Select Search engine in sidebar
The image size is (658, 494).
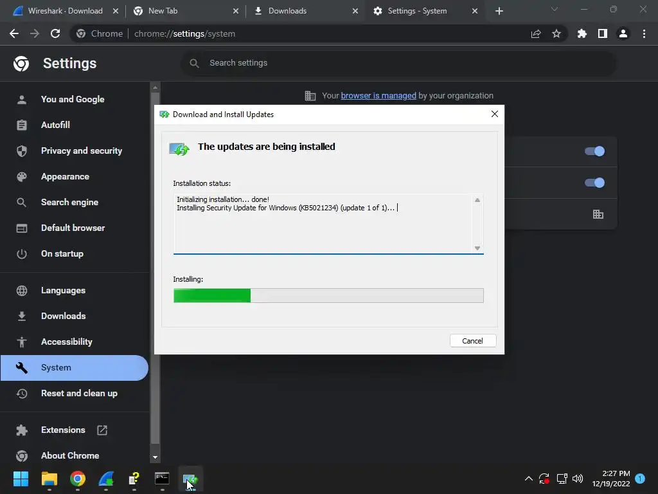click(x=69, y=202)
